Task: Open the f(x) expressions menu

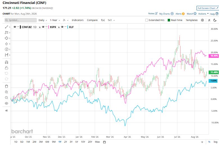Action: 103,20
